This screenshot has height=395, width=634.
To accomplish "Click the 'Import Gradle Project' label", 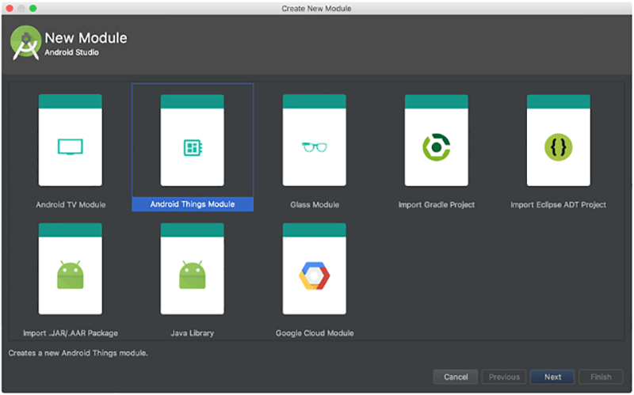I will click(x=437, y=205).
